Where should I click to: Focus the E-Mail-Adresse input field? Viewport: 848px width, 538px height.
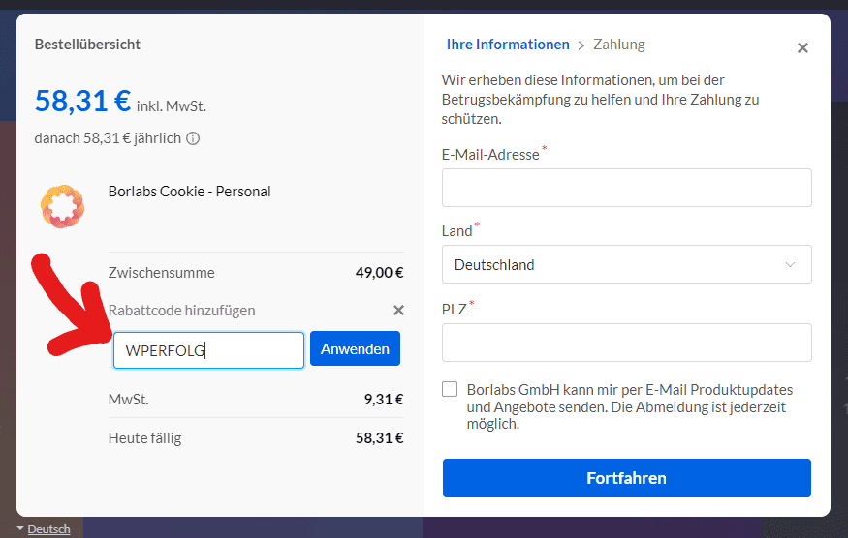(626, 188)
